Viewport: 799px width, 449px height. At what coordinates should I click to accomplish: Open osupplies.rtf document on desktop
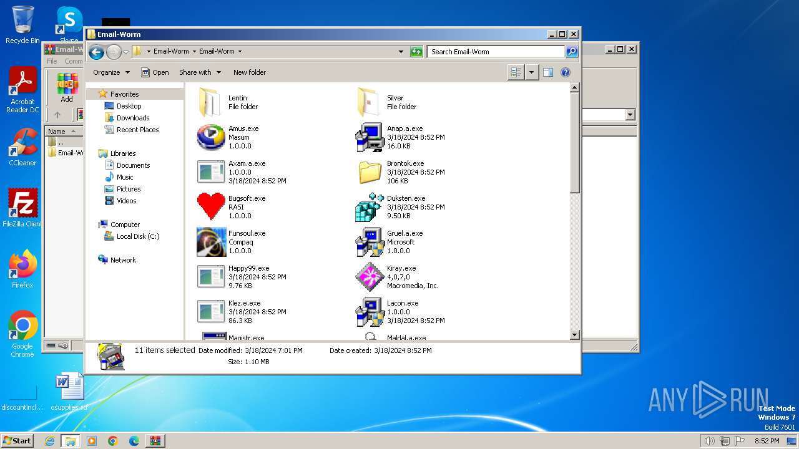(69, 392)
